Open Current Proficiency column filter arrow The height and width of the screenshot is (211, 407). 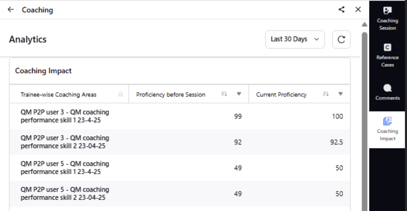[x=341, y=94]
